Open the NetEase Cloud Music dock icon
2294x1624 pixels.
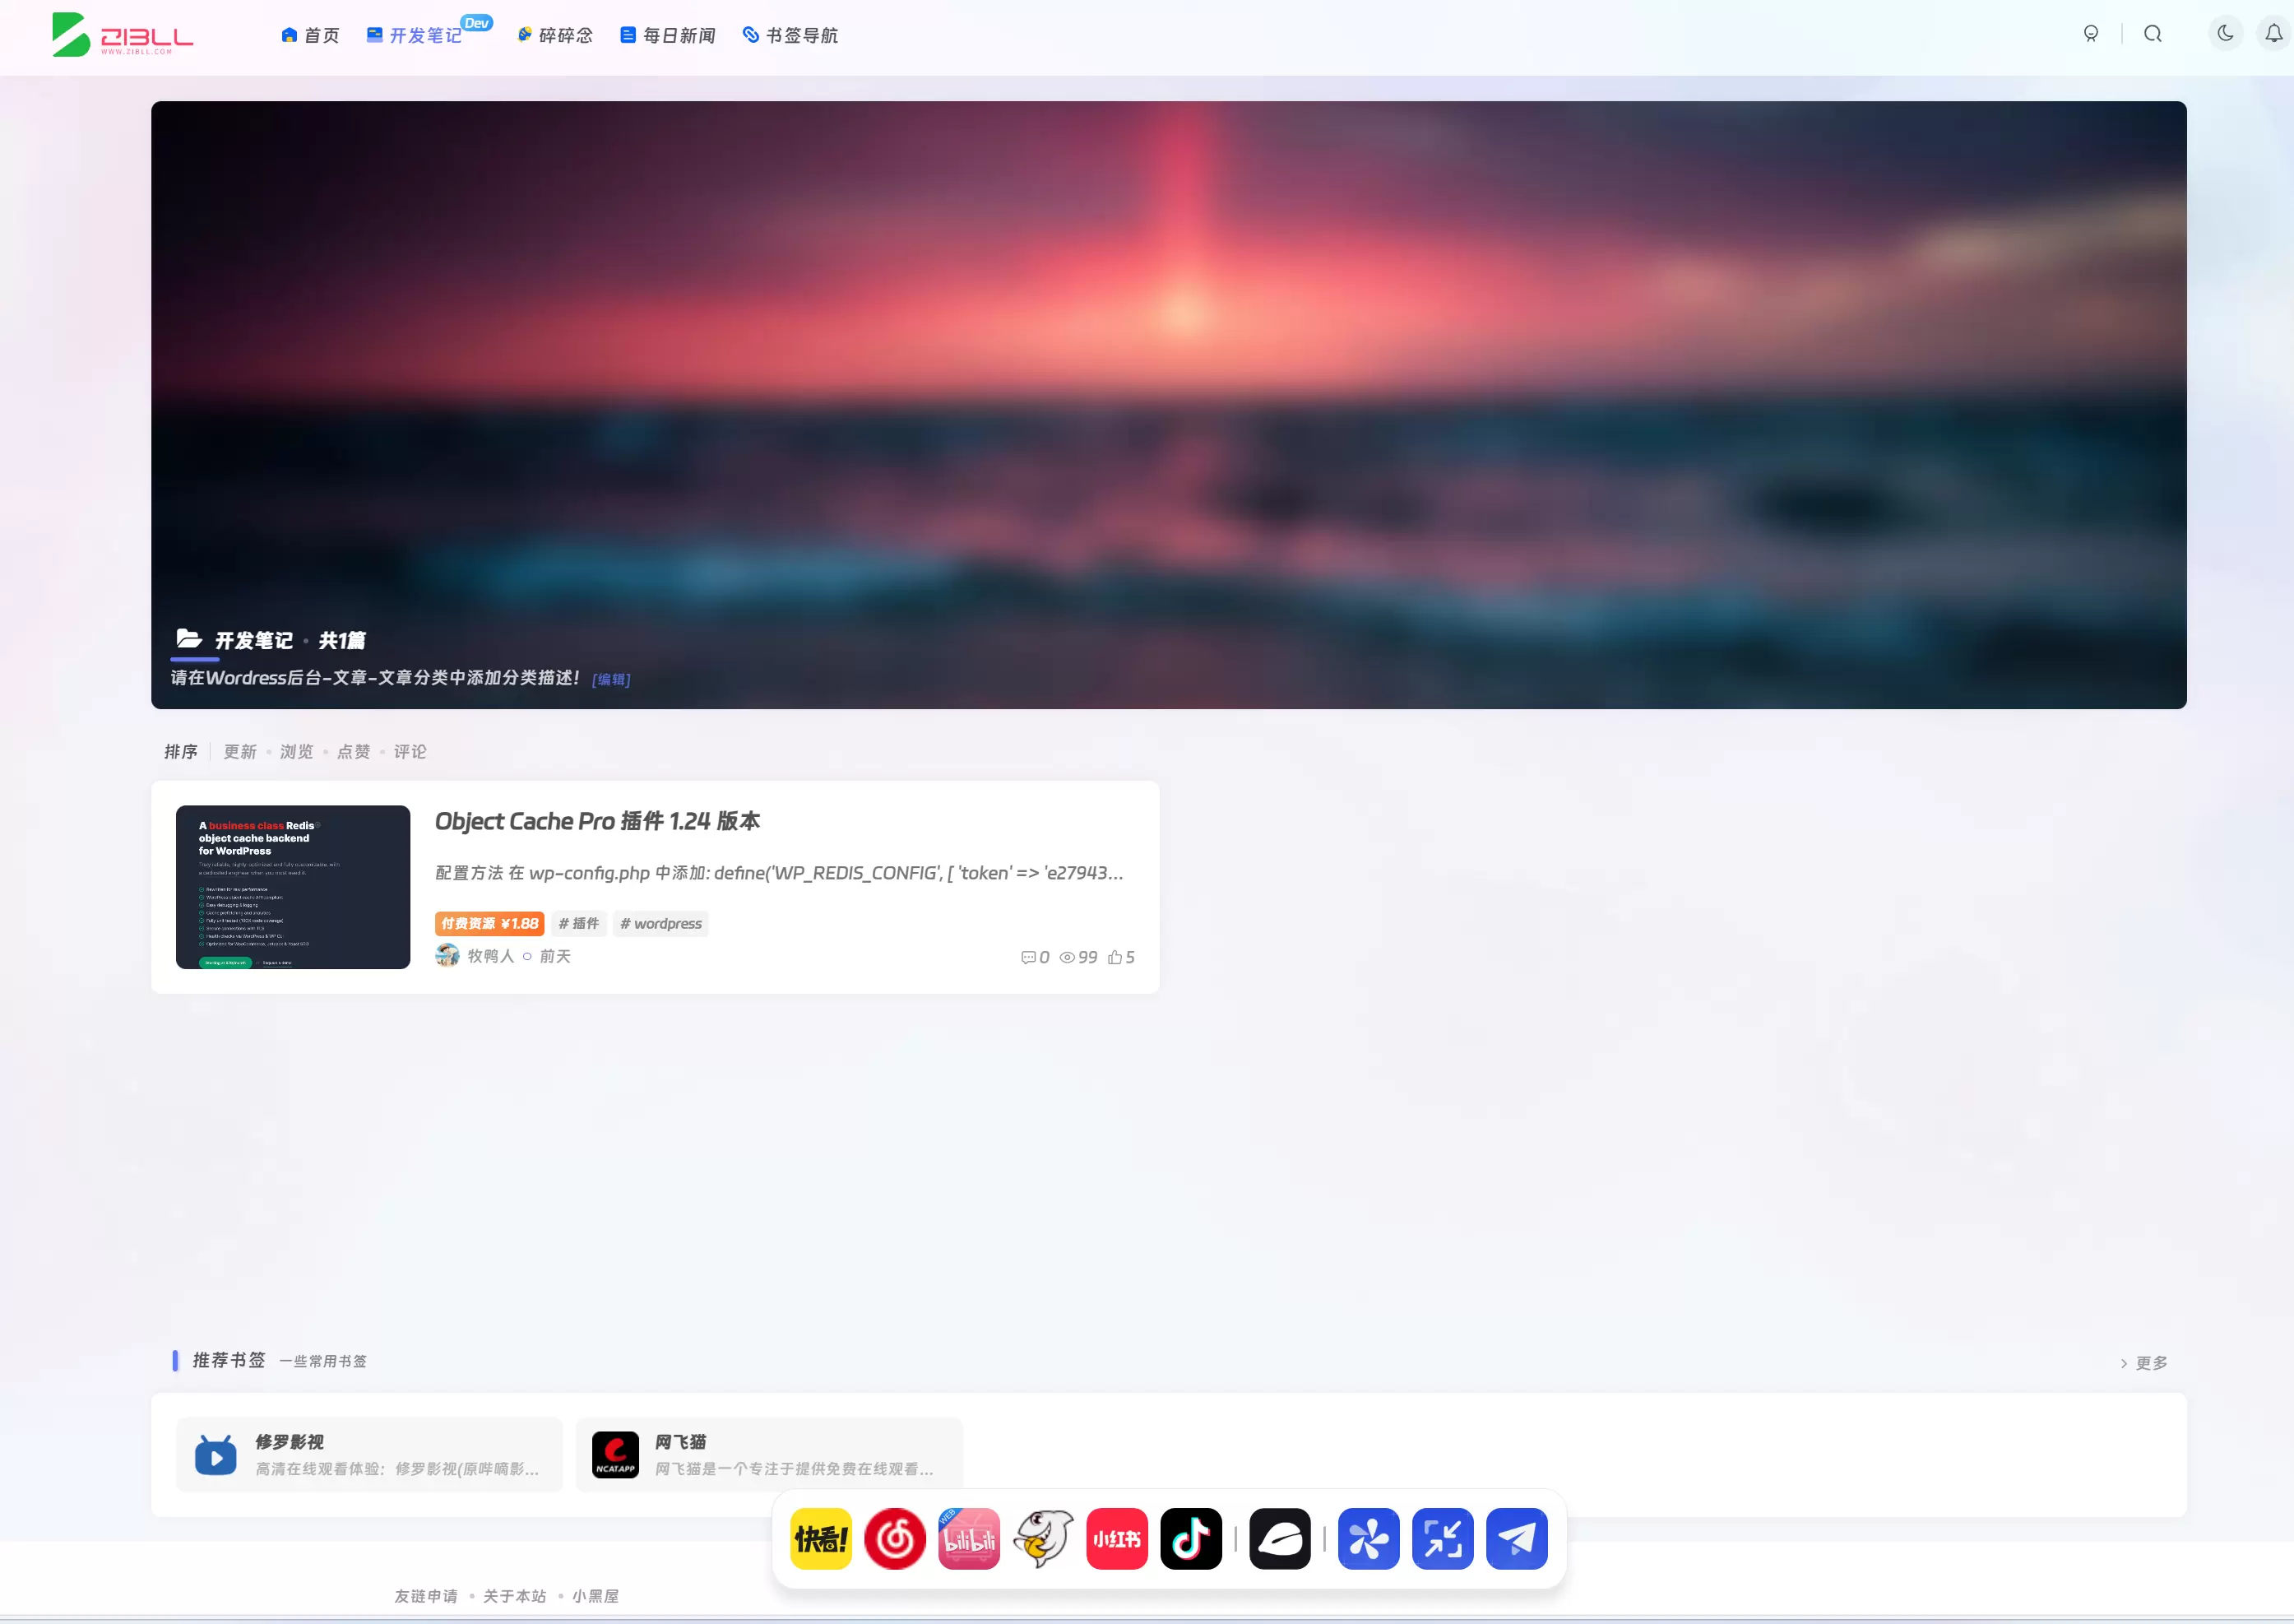pos(895,1538)
